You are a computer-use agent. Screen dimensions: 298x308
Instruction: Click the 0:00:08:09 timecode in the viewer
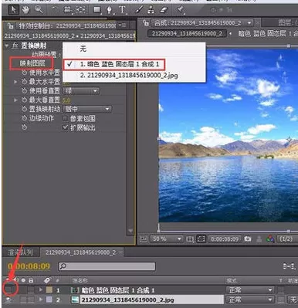click(x=225, y=239)
